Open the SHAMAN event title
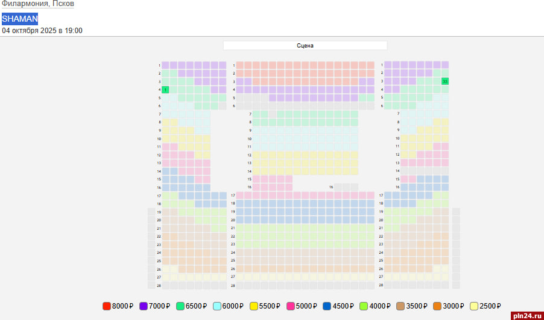544x320 pixels. 20,19
